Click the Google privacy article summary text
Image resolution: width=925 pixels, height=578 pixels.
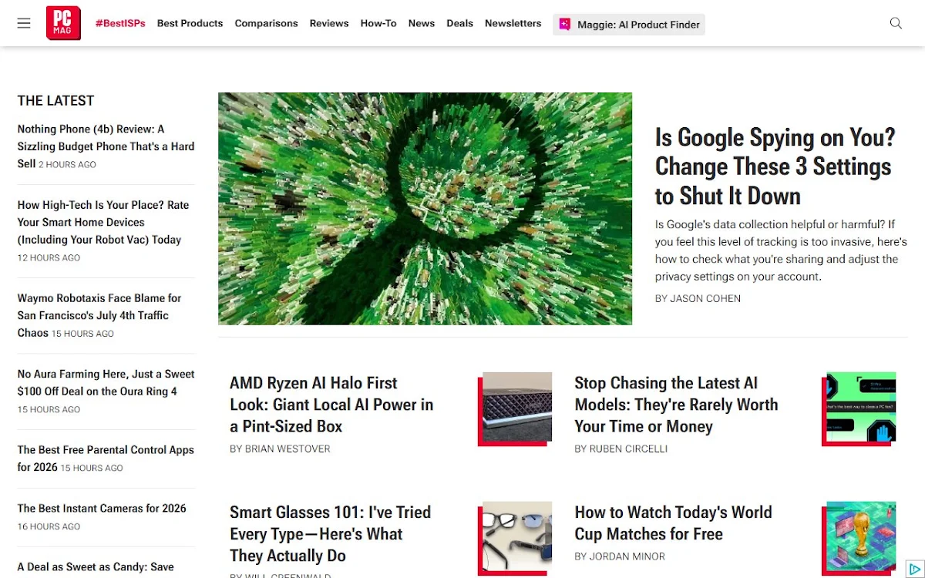click(781, 250)
